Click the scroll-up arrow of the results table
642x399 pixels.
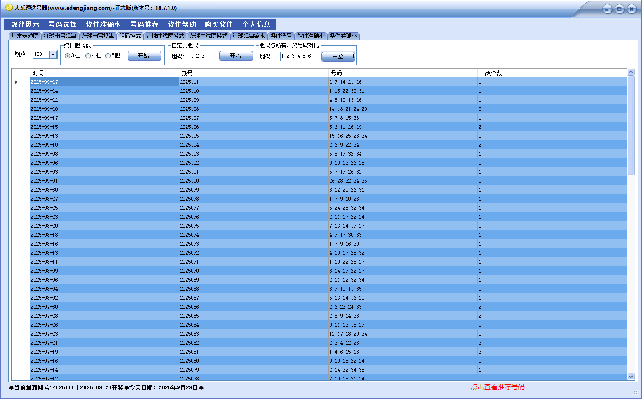[630, 72]
